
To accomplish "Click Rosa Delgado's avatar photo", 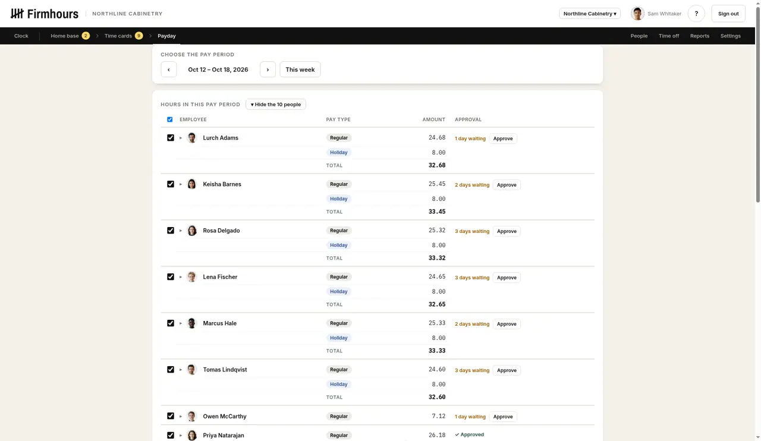I will [192, 231].
